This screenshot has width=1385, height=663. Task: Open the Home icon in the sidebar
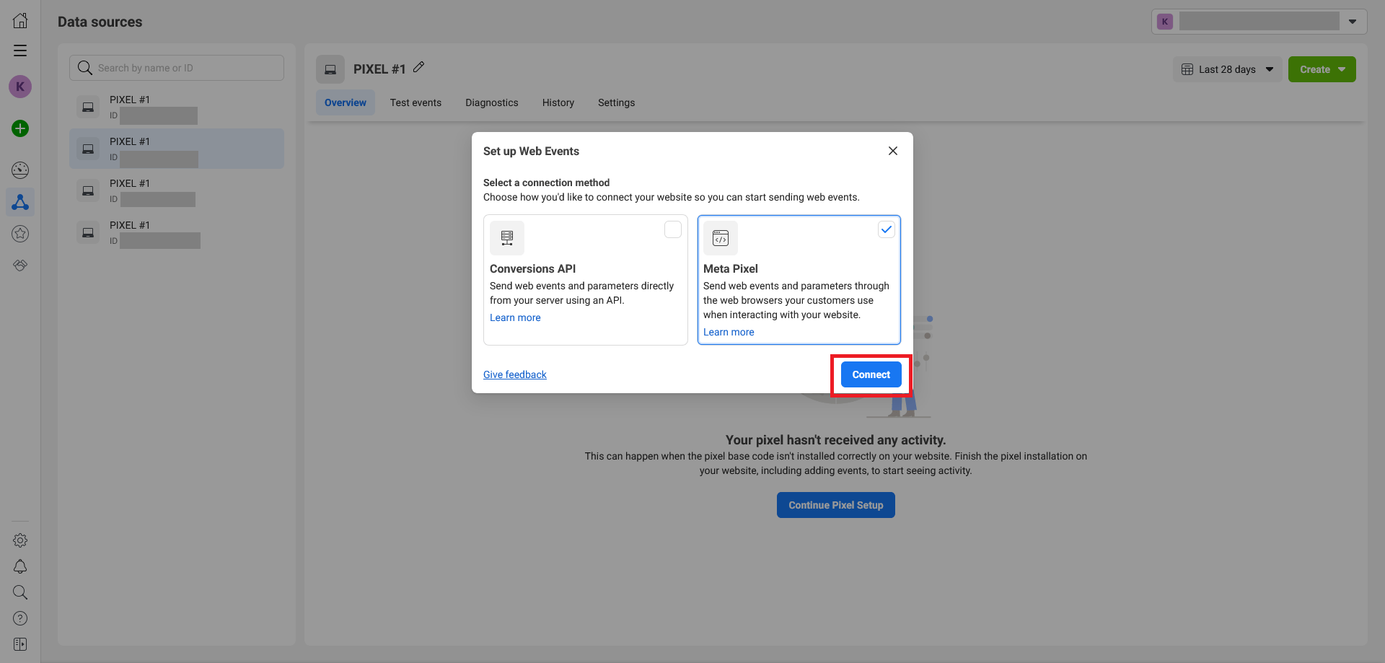click(19, 20)
